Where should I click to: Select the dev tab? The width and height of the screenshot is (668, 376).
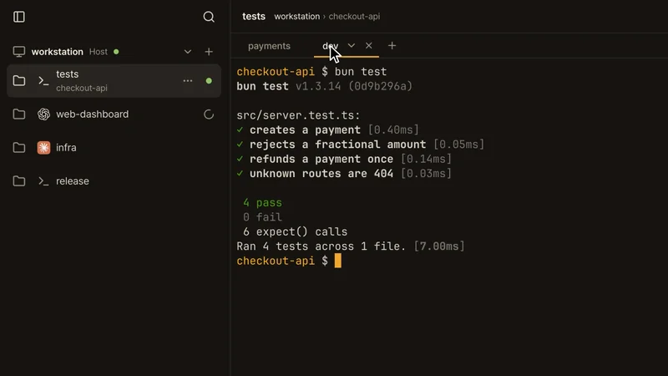[330, 46]
